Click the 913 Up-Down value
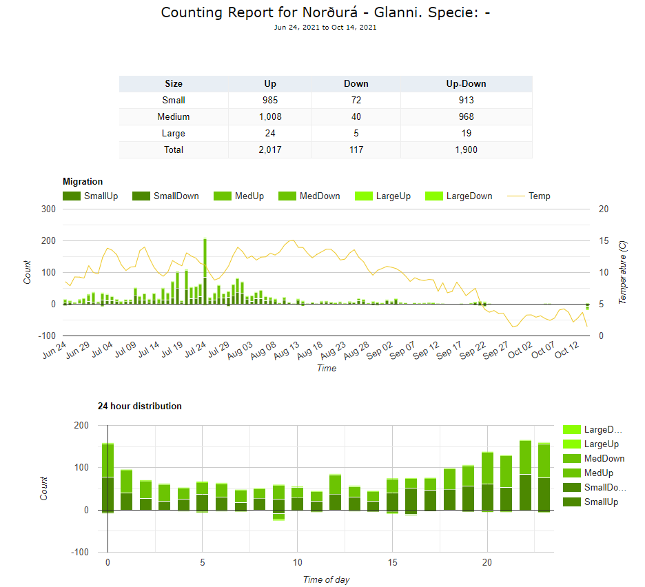The image size is (645, 587). [x=466, y=101]
